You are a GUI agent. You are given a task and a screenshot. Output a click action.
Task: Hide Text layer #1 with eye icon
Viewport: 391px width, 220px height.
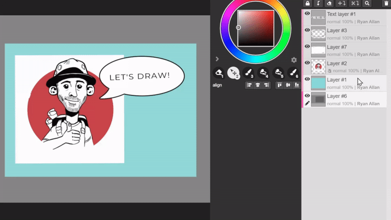click(307, 14)
